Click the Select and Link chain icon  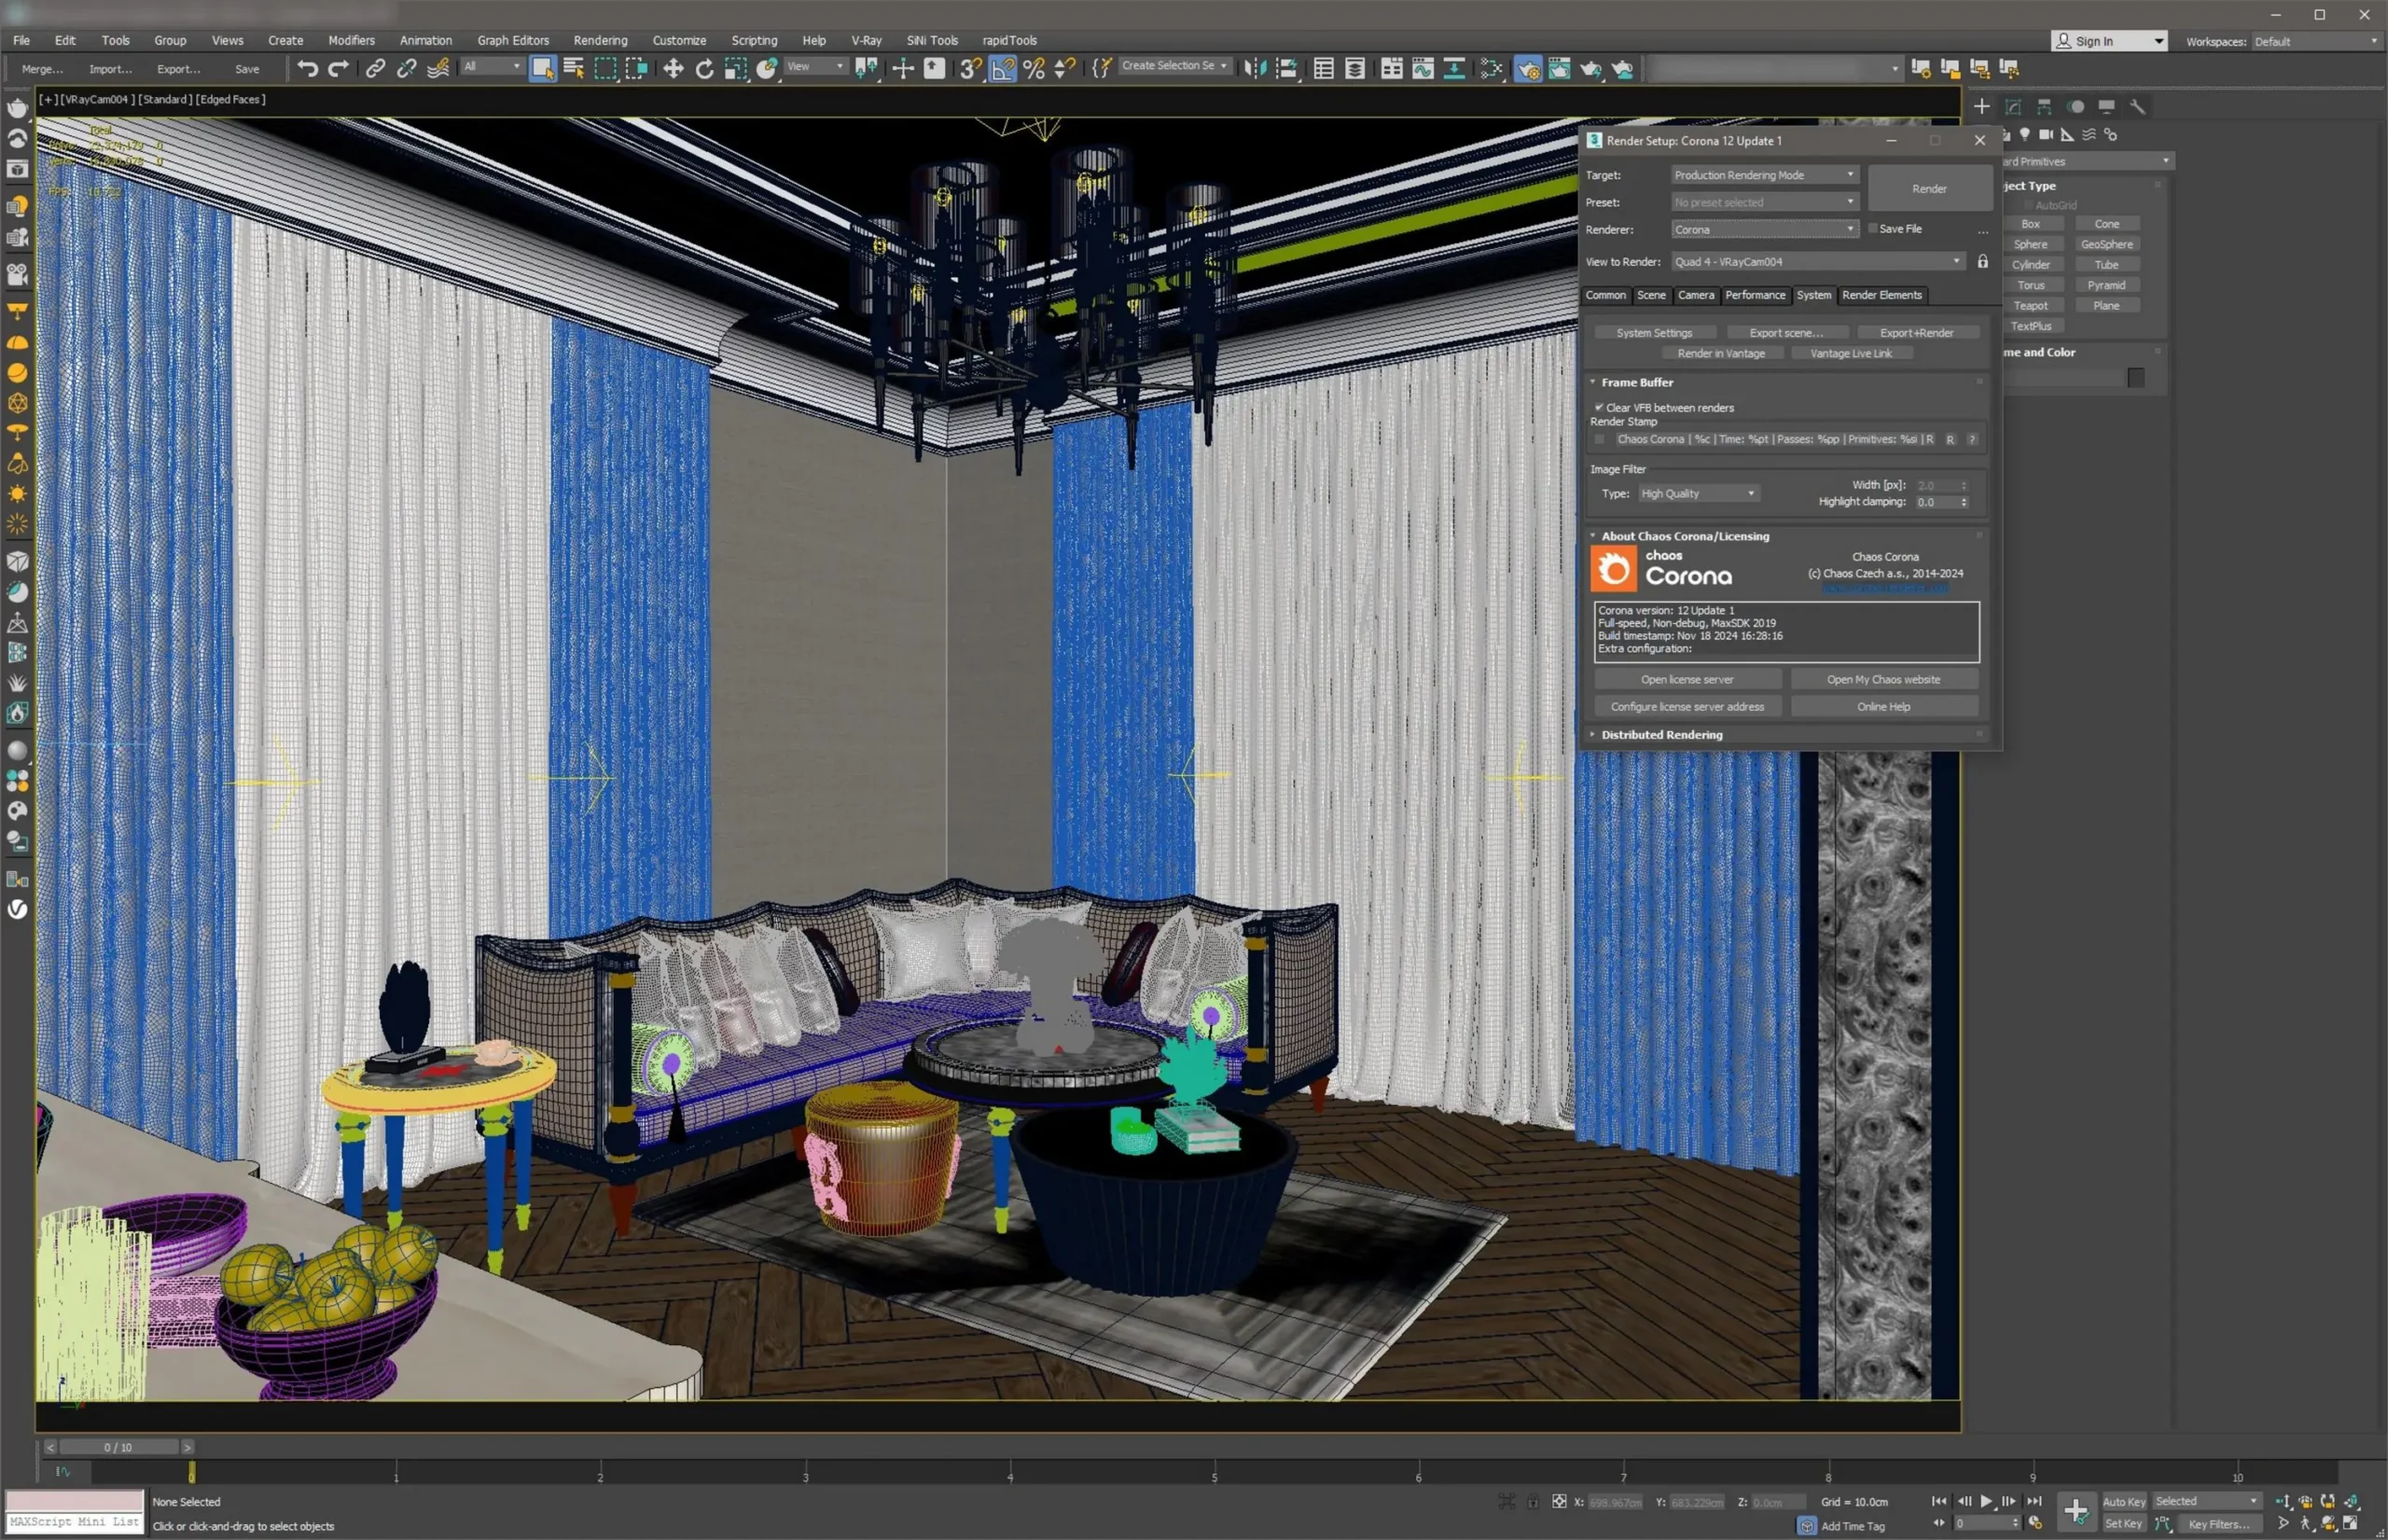pyautogui.click(x=375, y=68)
